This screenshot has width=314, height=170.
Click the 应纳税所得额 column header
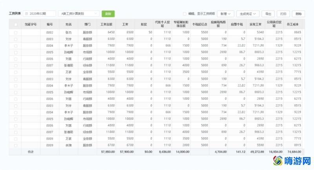pyautogui.click(x=218, y=24)
